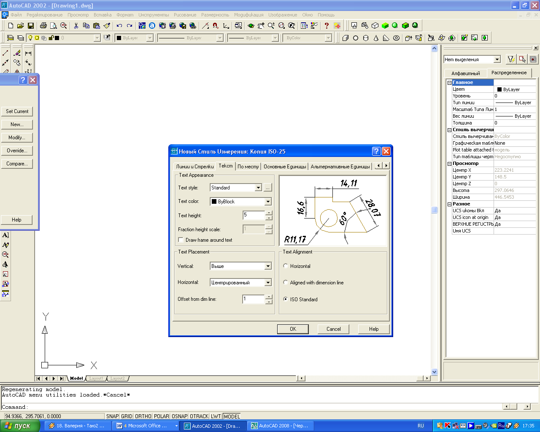Image resolution: width=540 pixels, height=432 pixels.
Task: Select ISO Standard text alignment
Action: (x=286, y=299)
